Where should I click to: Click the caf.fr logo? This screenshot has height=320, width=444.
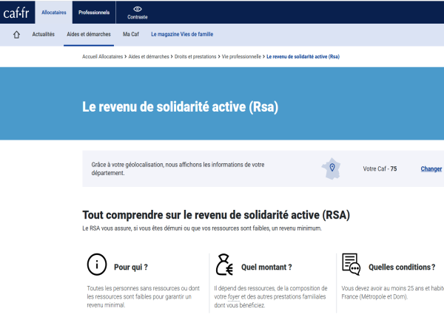pos(16,13)
